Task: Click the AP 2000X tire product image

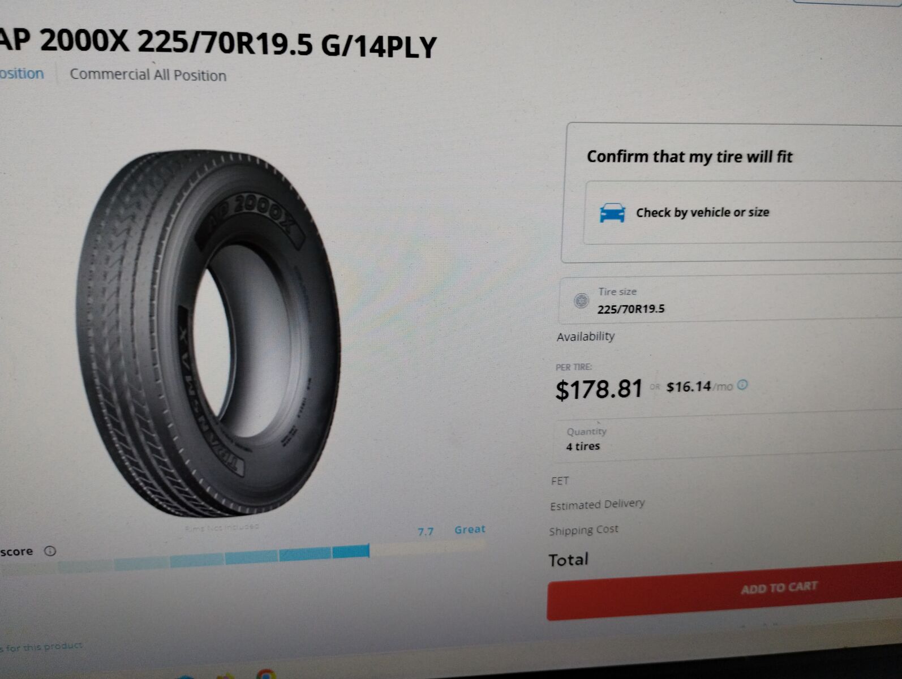Action: 208,334
